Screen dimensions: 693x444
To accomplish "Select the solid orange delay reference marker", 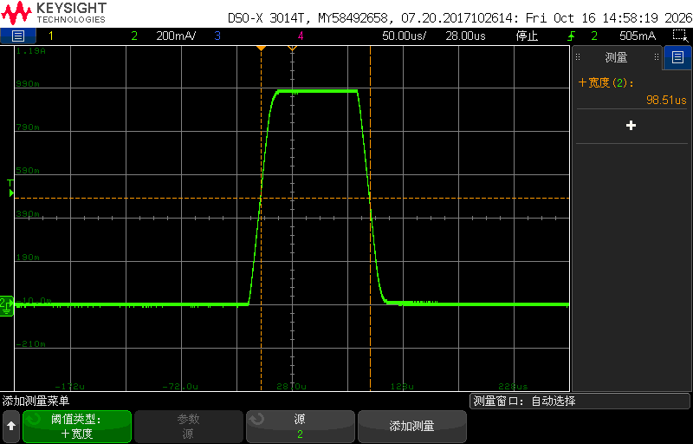I will click(262, 48).
